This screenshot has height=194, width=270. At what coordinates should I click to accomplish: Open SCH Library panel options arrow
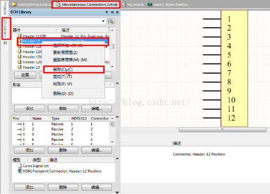point(107,12)
